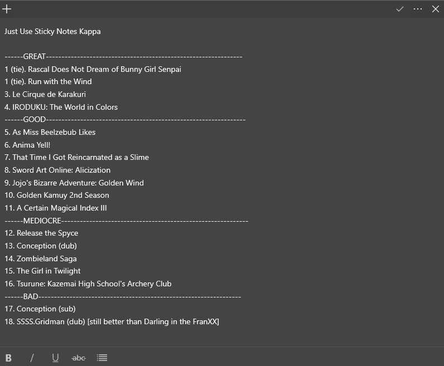The image size is (444, 366).
Task: Click '10. Golden Kamuy 2nd Season'
Action: 57,196
